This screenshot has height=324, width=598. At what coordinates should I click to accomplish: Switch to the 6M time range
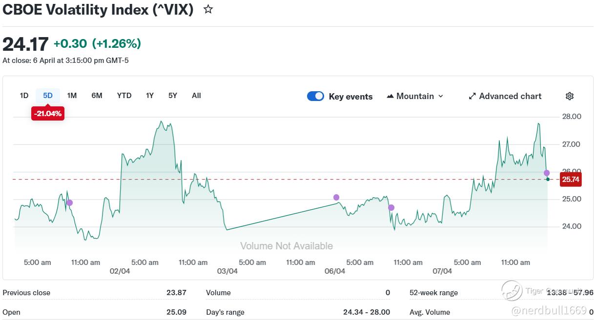(x=97, y=96)
